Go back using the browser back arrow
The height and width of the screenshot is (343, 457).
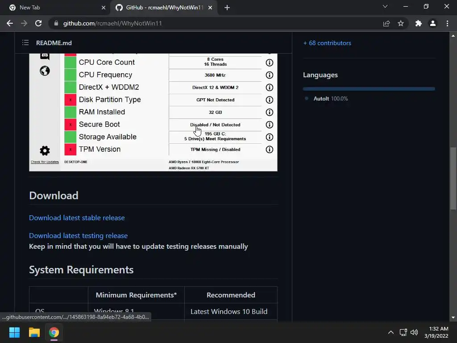coord(10,23)
